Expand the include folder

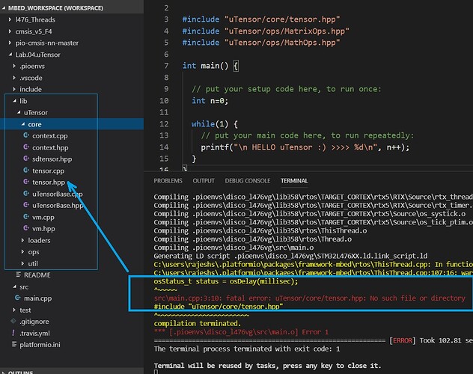(14, 89)
